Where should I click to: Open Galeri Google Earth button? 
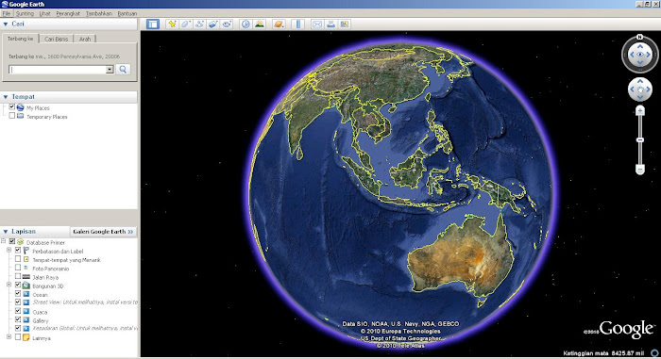tap(103, 232)
